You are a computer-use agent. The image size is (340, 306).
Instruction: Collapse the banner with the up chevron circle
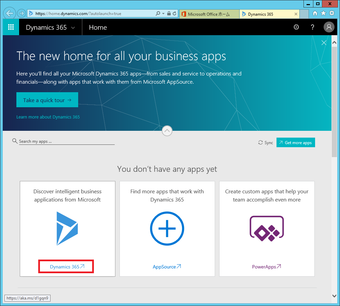point(167,131)
